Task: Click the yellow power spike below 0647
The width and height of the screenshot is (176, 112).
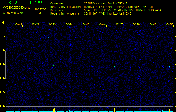Action: tap(115, 110)
